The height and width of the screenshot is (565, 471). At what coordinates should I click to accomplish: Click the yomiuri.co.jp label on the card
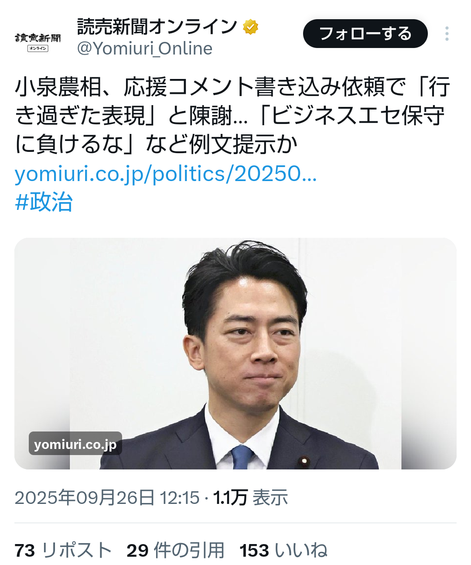(75, 444)
